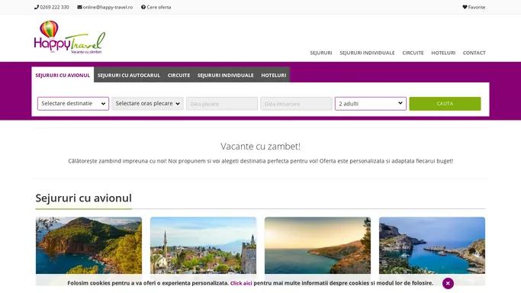
Task: Open Sejururi in main navigation
Action: pos(321,53)
